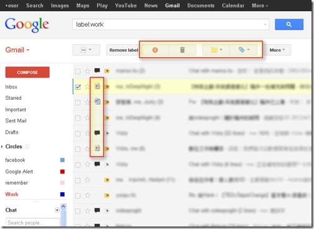The height and width of the screenshot is (229, 314).
Task: Uncheck the selected second conversation
Action: 78,87
